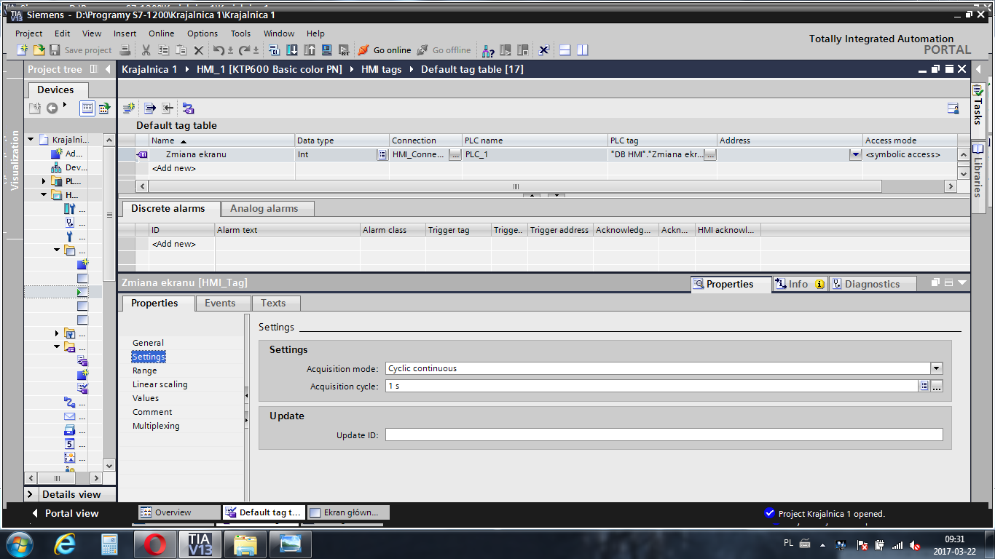This screenshot has height=559, width=995.
Task: Select the Range properties category
Action: click(145, 370)
